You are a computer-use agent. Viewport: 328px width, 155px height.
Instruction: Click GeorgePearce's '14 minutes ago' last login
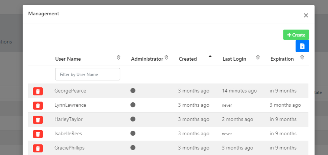pos(239,91)
